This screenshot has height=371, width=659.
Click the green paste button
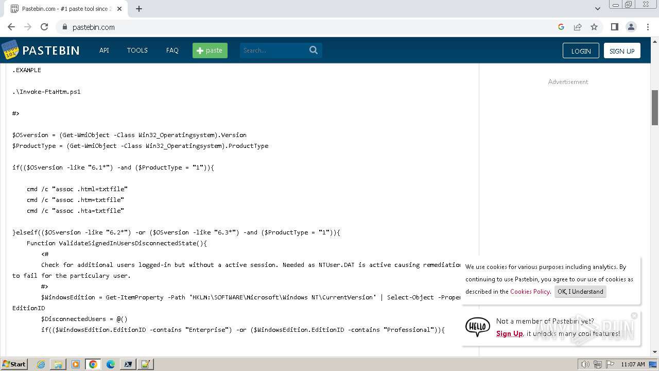click(210, 50)
